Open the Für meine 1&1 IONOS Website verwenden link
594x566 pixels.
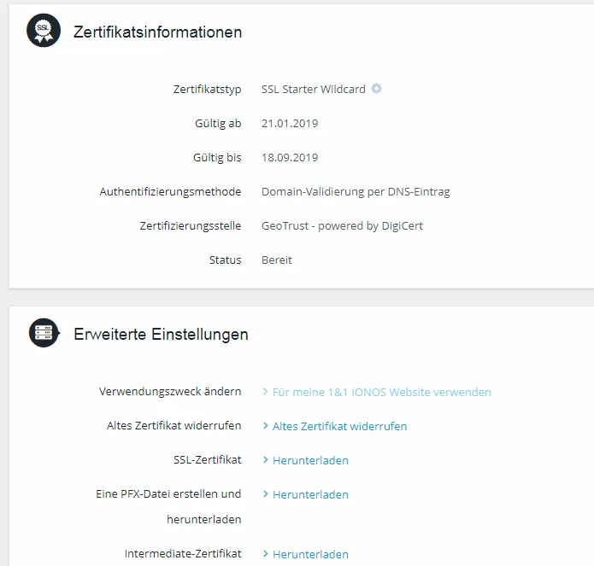click(x=382, y=393)
